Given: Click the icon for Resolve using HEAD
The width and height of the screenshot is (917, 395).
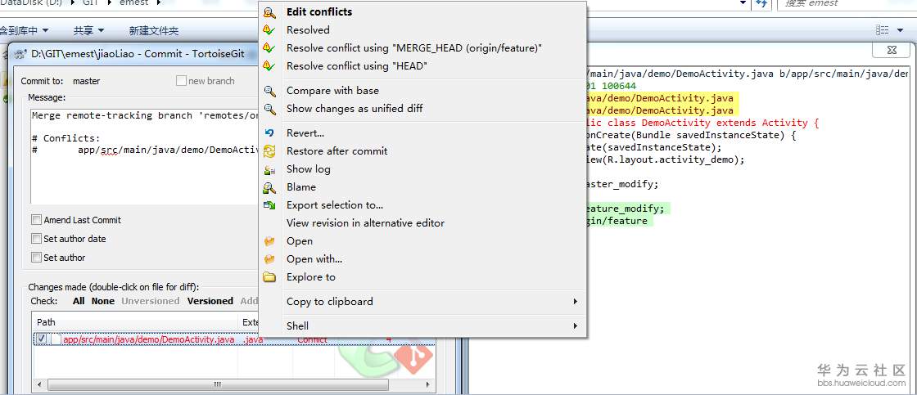Looking at the screenshot, I should [269, 66].
